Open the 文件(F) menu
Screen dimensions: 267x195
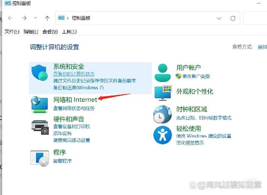(x=12, y=32)
